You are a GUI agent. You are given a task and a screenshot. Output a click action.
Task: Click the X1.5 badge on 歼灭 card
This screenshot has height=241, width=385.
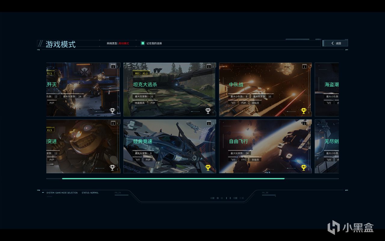(50, 73)
